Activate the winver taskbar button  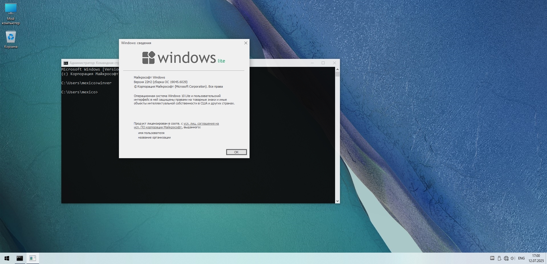click(x=33, y=258)
